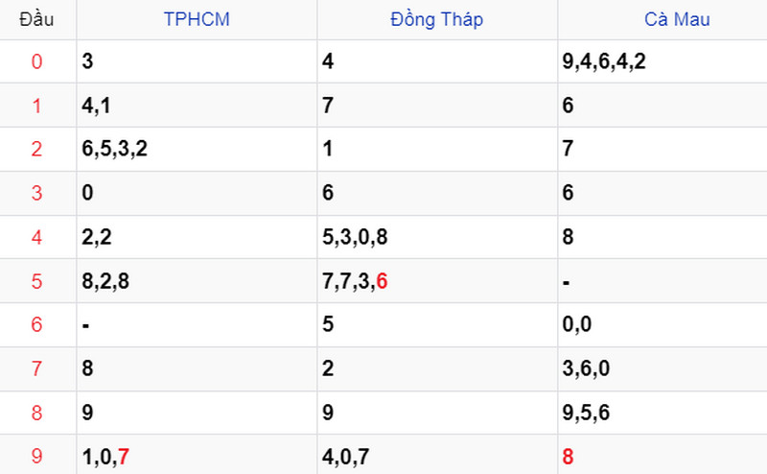767x474 pixels.
Task: Click Cà Mau cell containing 9,4,6,4,2
Action: pyautogui.click(x=662, y=61)
